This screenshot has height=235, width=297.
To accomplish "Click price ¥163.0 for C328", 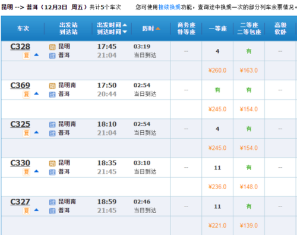I will 249,70.
